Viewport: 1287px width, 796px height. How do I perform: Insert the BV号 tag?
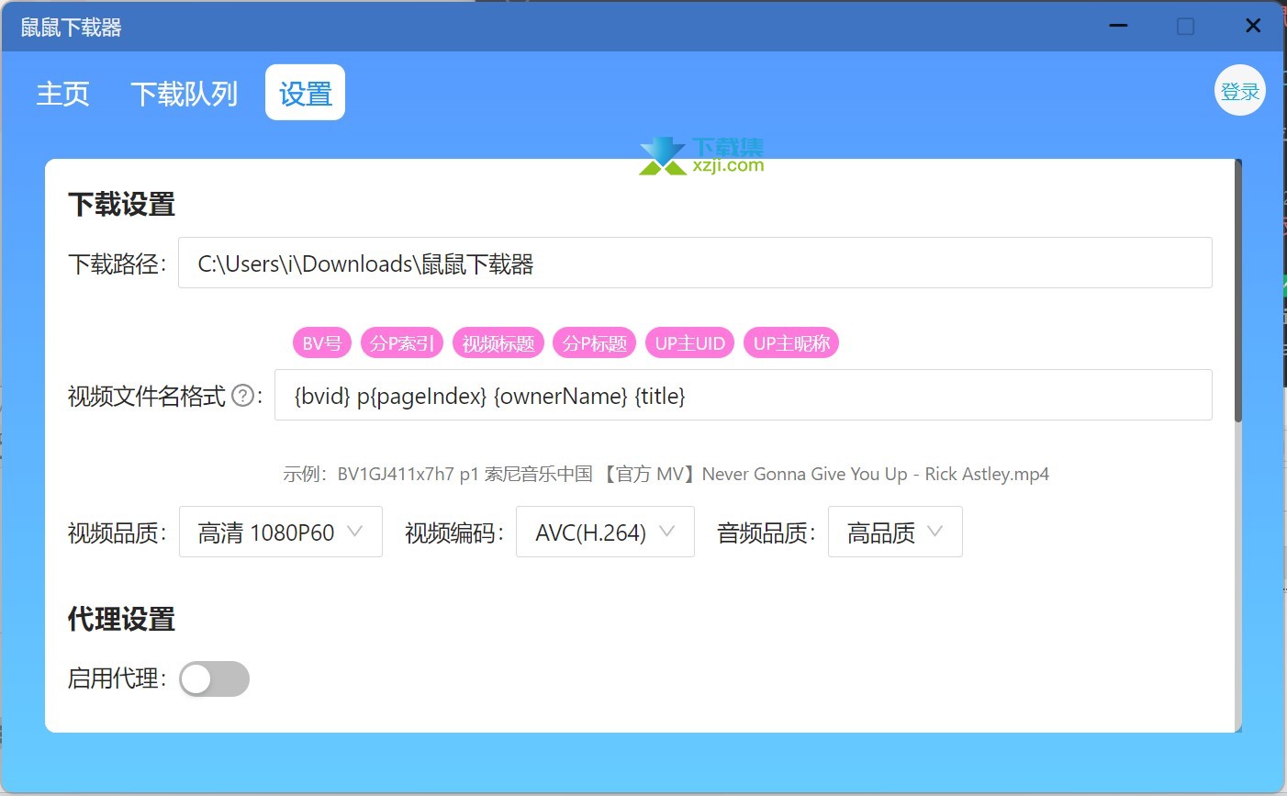(x=322, y=343)
